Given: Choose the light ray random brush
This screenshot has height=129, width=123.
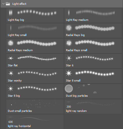Looking at the screenshot, I should coord(93,107).
